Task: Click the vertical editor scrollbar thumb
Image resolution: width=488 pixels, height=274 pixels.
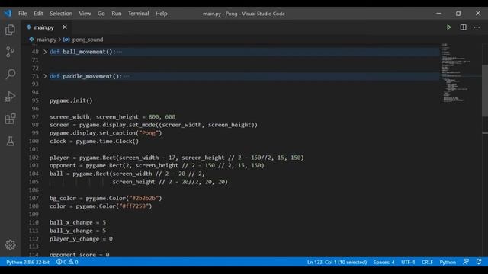Action: coord(485,91)
